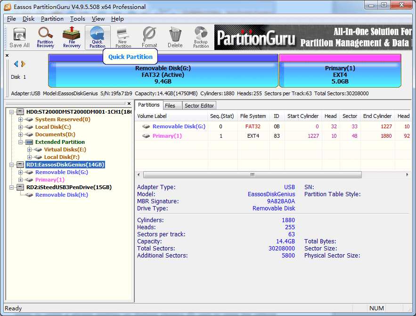Screen dimensions: 416x316
Task: Expand the Local Disk(F:) node
Action: 30,157
